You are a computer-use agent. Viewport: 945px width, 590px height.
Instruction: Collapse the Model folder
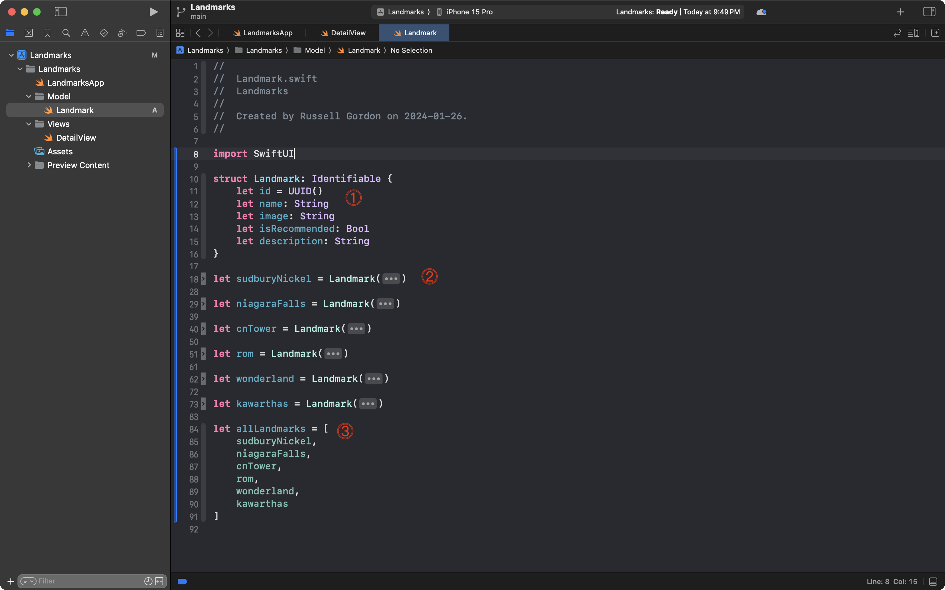(28, 96)
